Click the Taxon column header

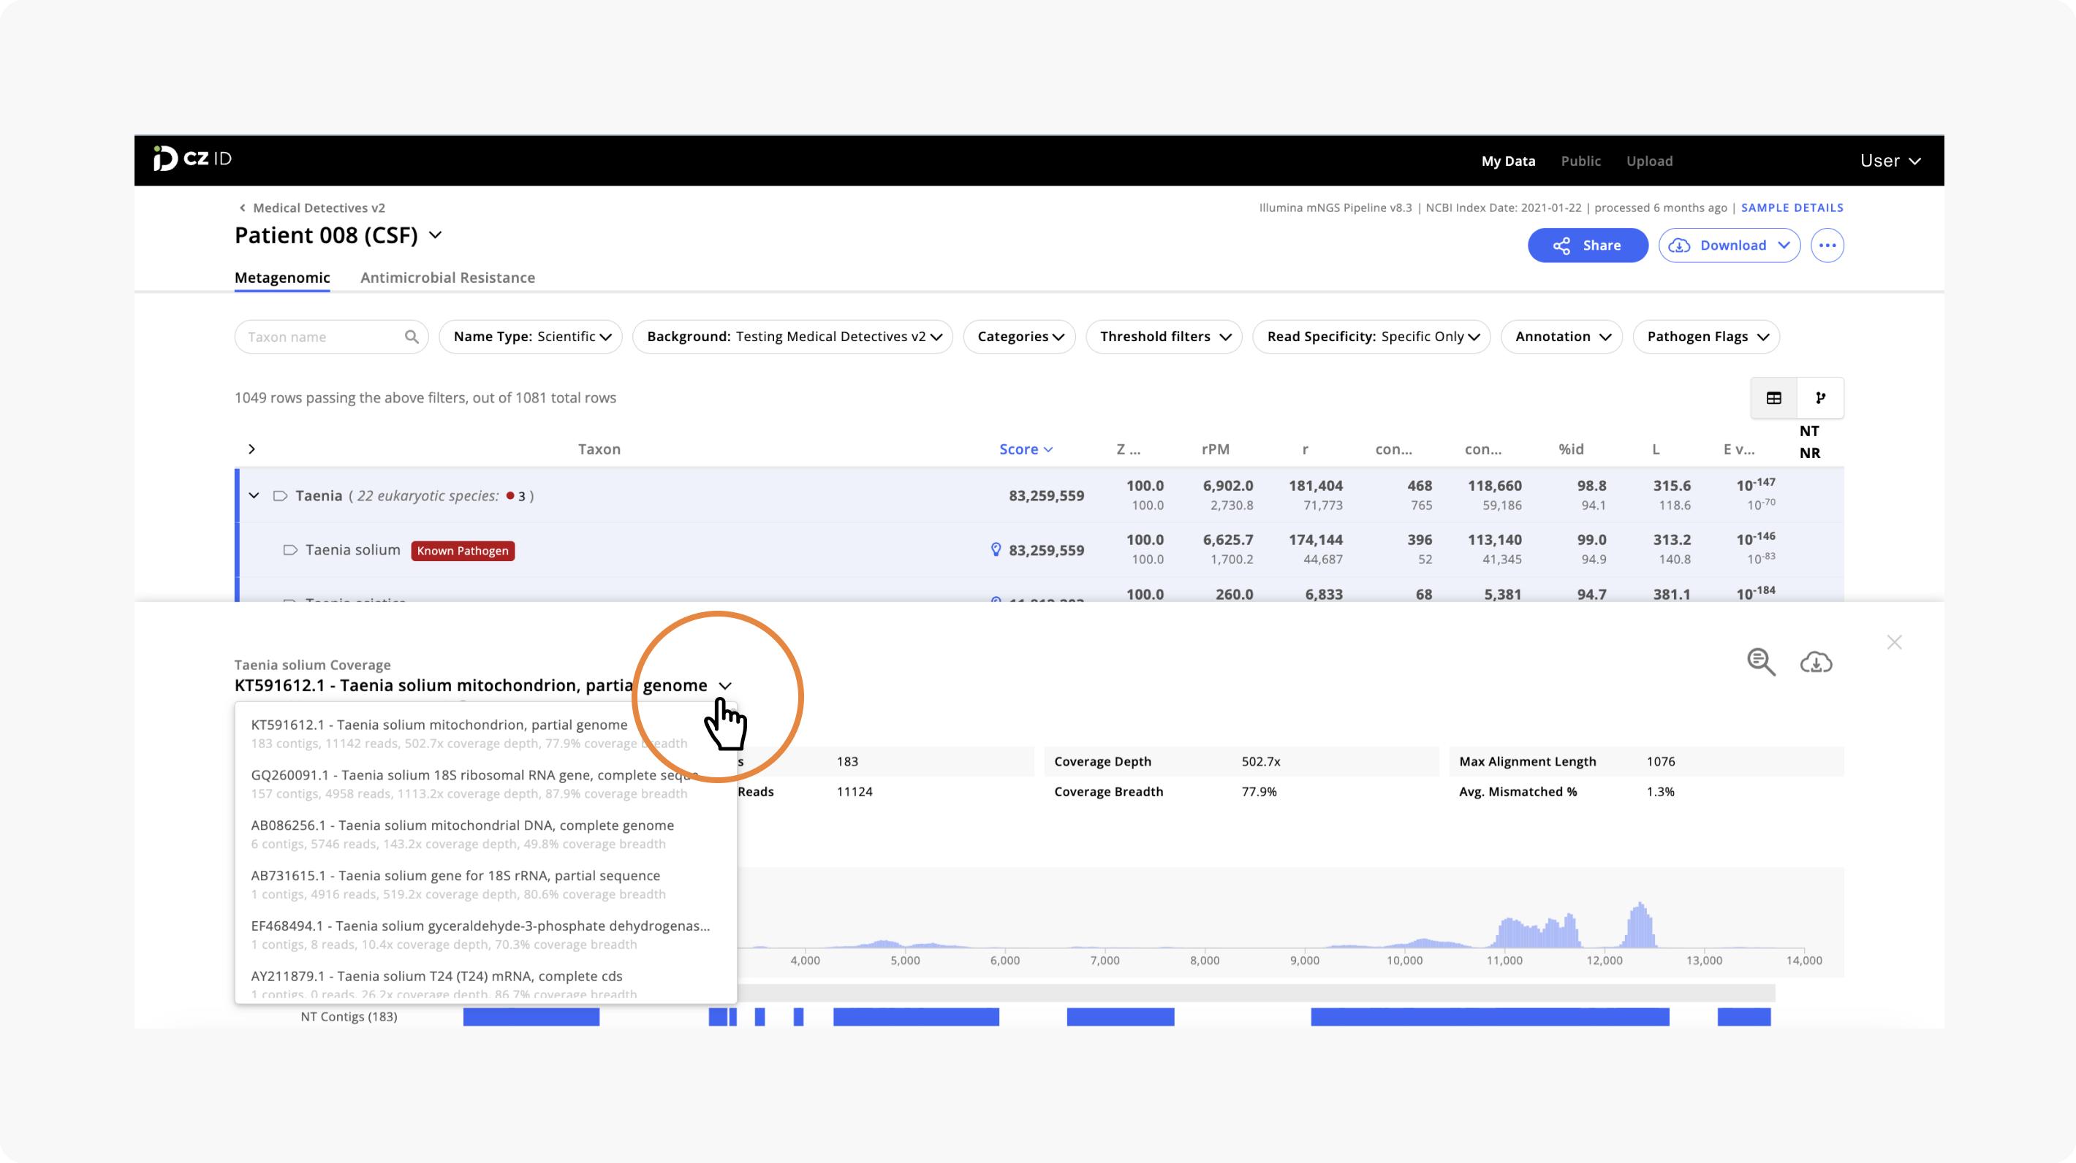pyautogui.click(x=599, y=449)
